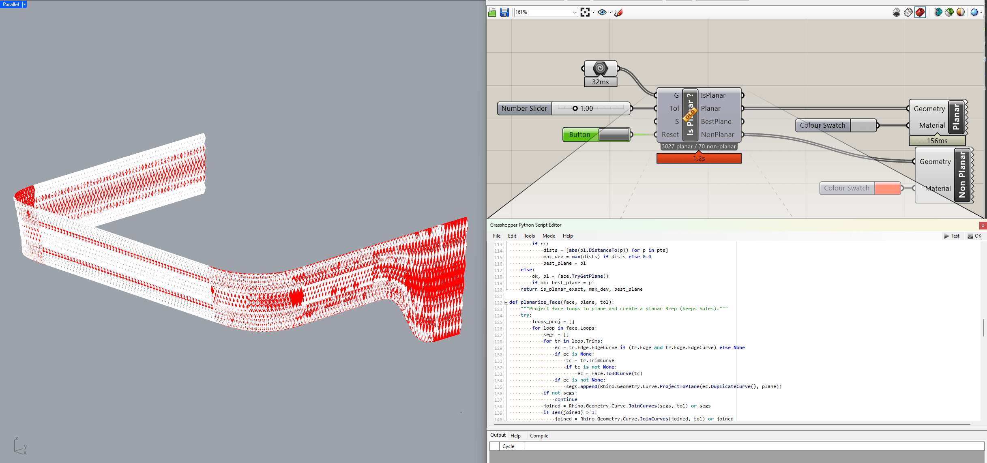
Task: Open the blue sphere preview dropdown arrow
Action: [981, 12]
